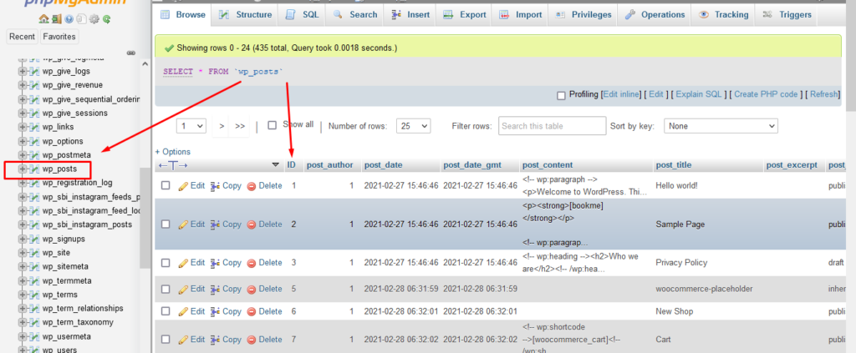Switch to the Structure tab
This screenshot has height=353, width=856.
(245, 15)
